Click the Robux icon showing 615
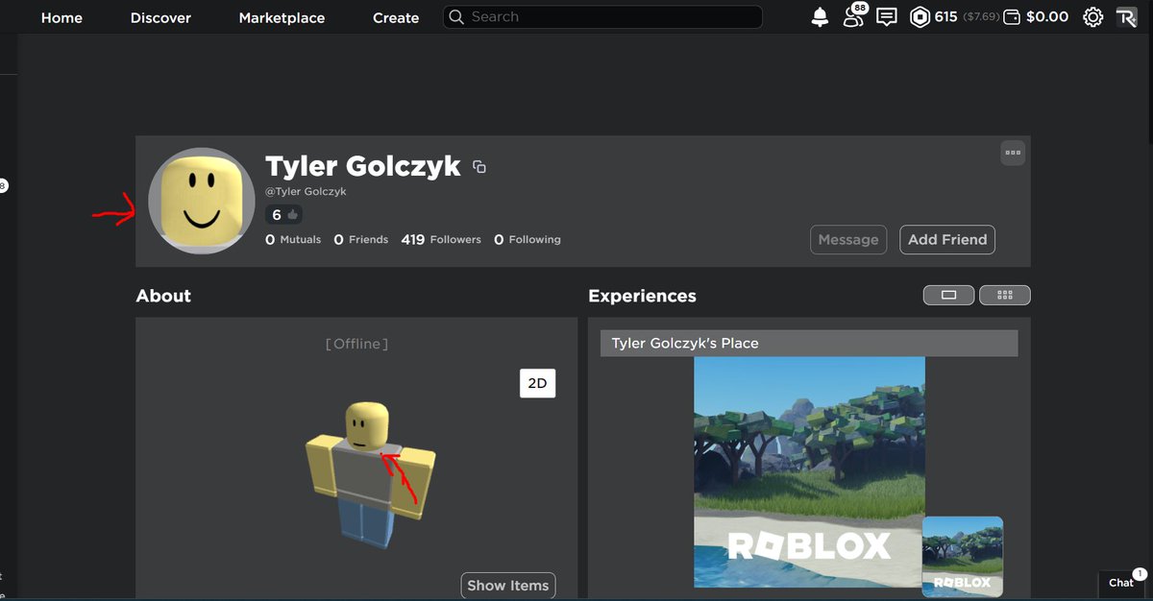 click(920, 17)
